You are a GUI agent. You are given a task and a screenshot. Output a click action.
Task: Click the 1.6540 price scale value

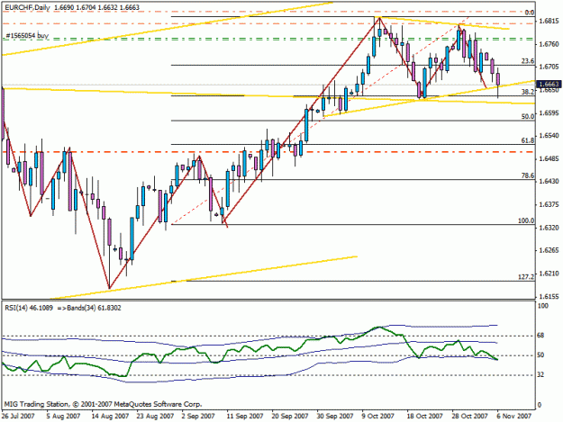click(x=549, y=136)
